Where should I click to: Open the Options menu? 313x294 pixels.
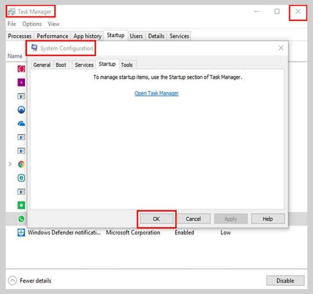tap(31, 24)
